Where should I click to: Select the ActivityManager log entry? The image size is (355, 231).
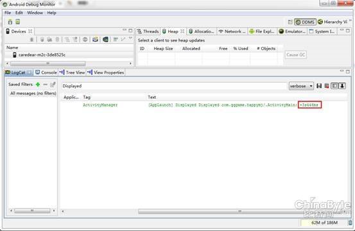point(203,105)
